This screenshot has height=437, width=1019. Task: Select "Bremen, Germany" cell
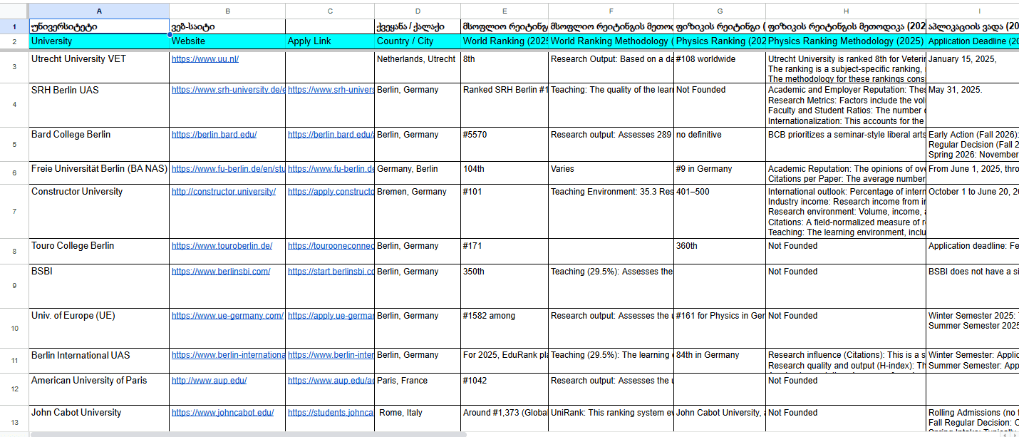tap(418, 212)
